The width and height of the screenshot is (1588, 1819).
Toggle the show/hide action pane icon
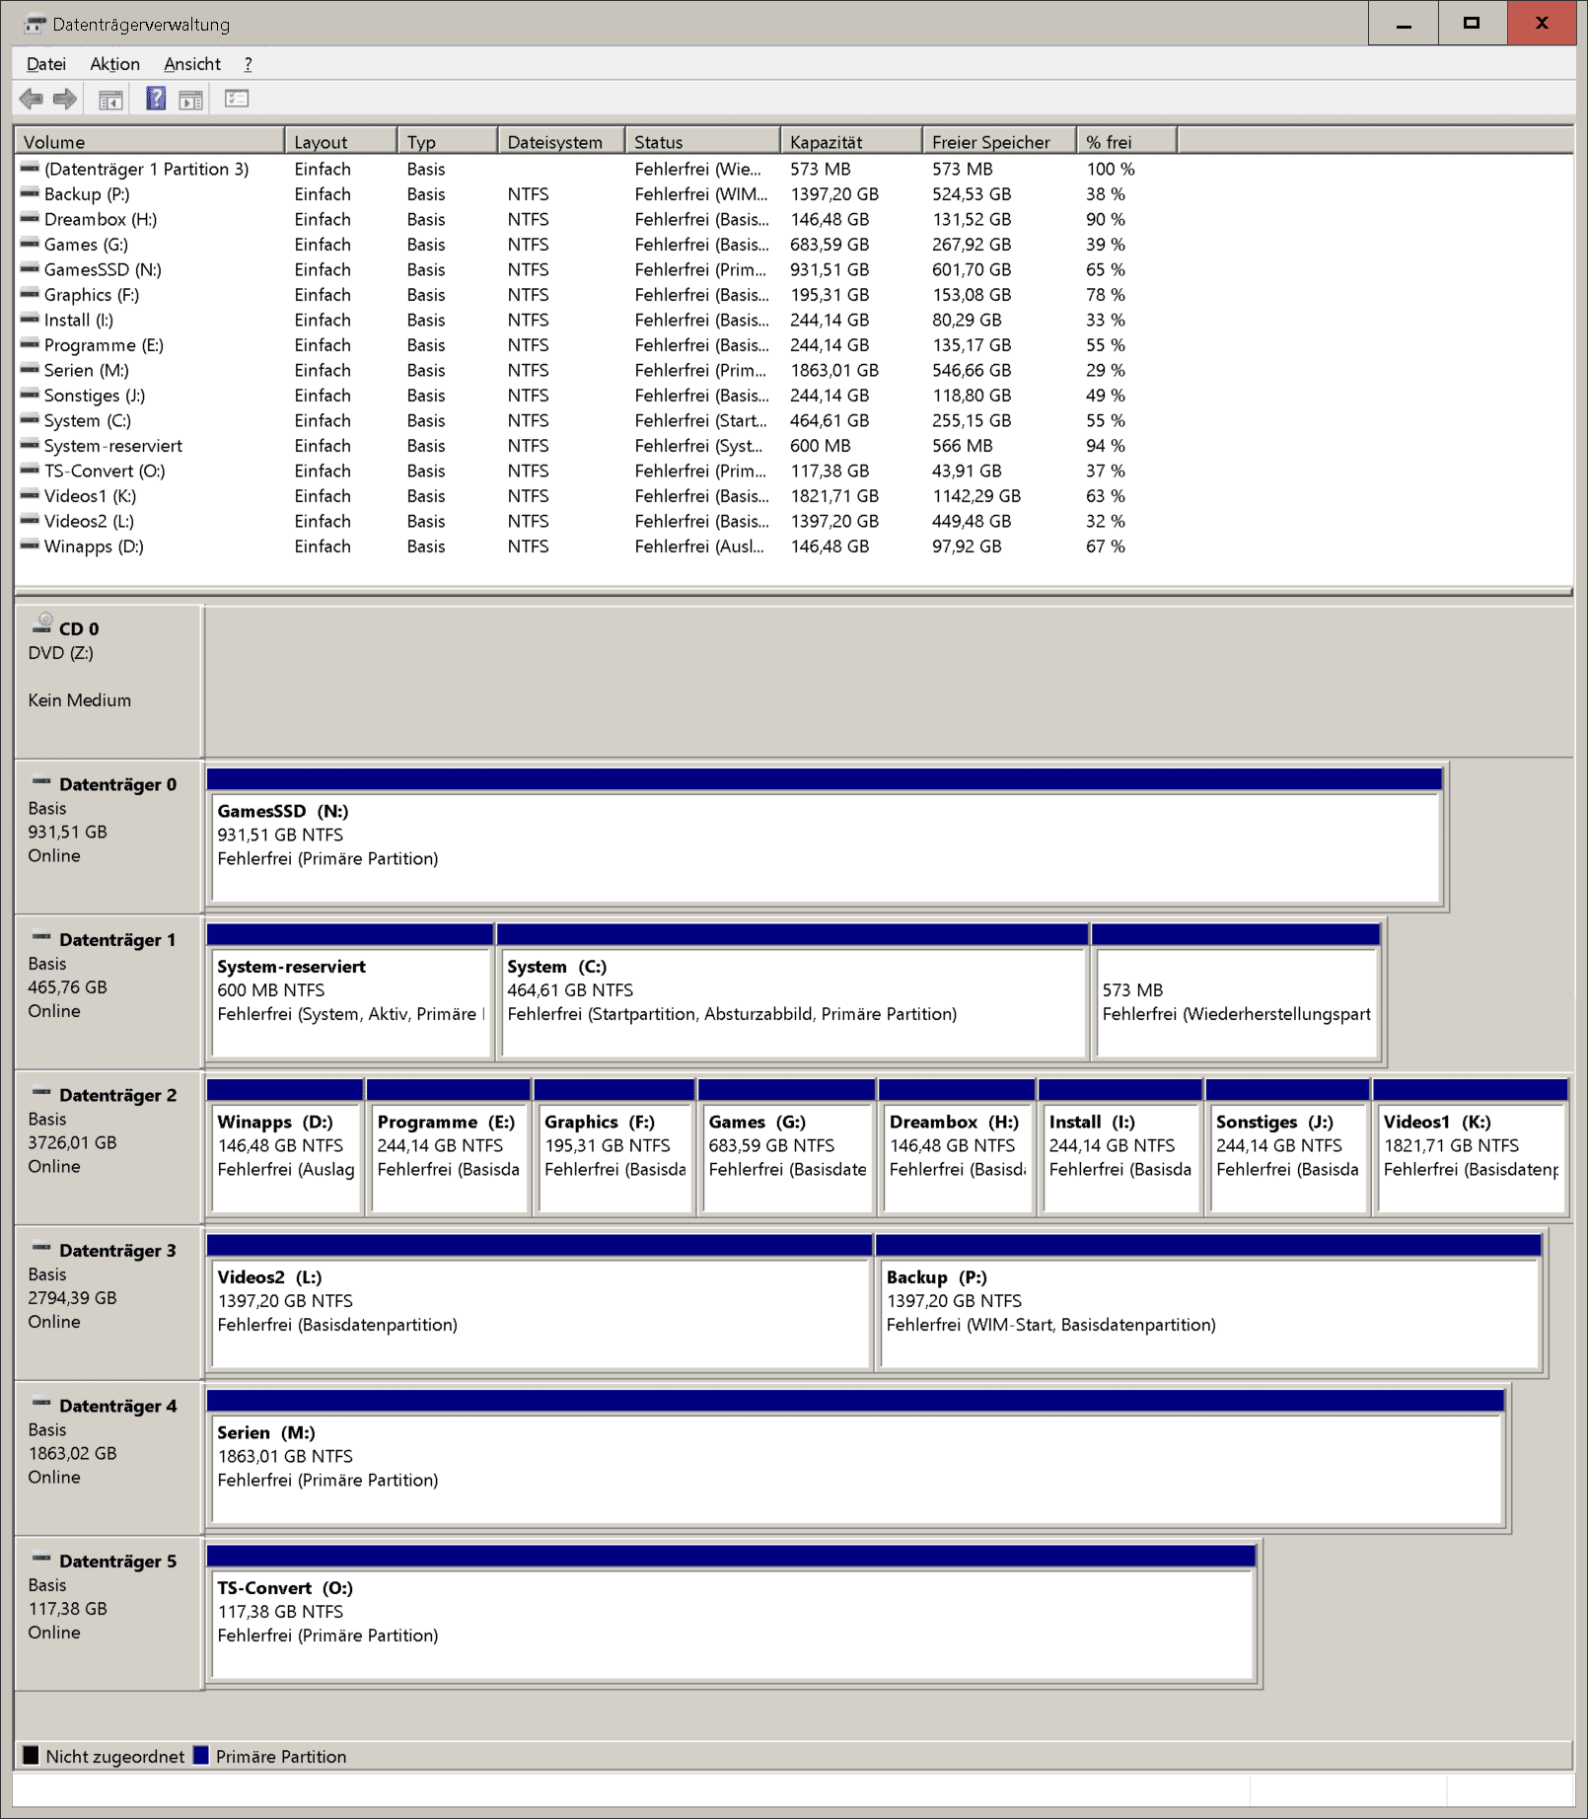(190, 99)
